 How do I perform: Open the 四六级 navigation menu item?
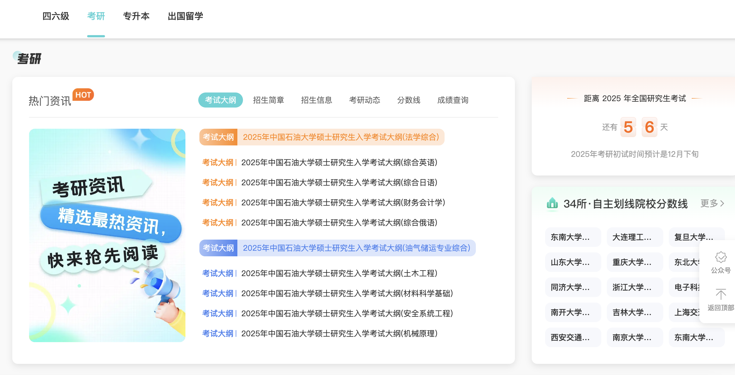point(56,16)
